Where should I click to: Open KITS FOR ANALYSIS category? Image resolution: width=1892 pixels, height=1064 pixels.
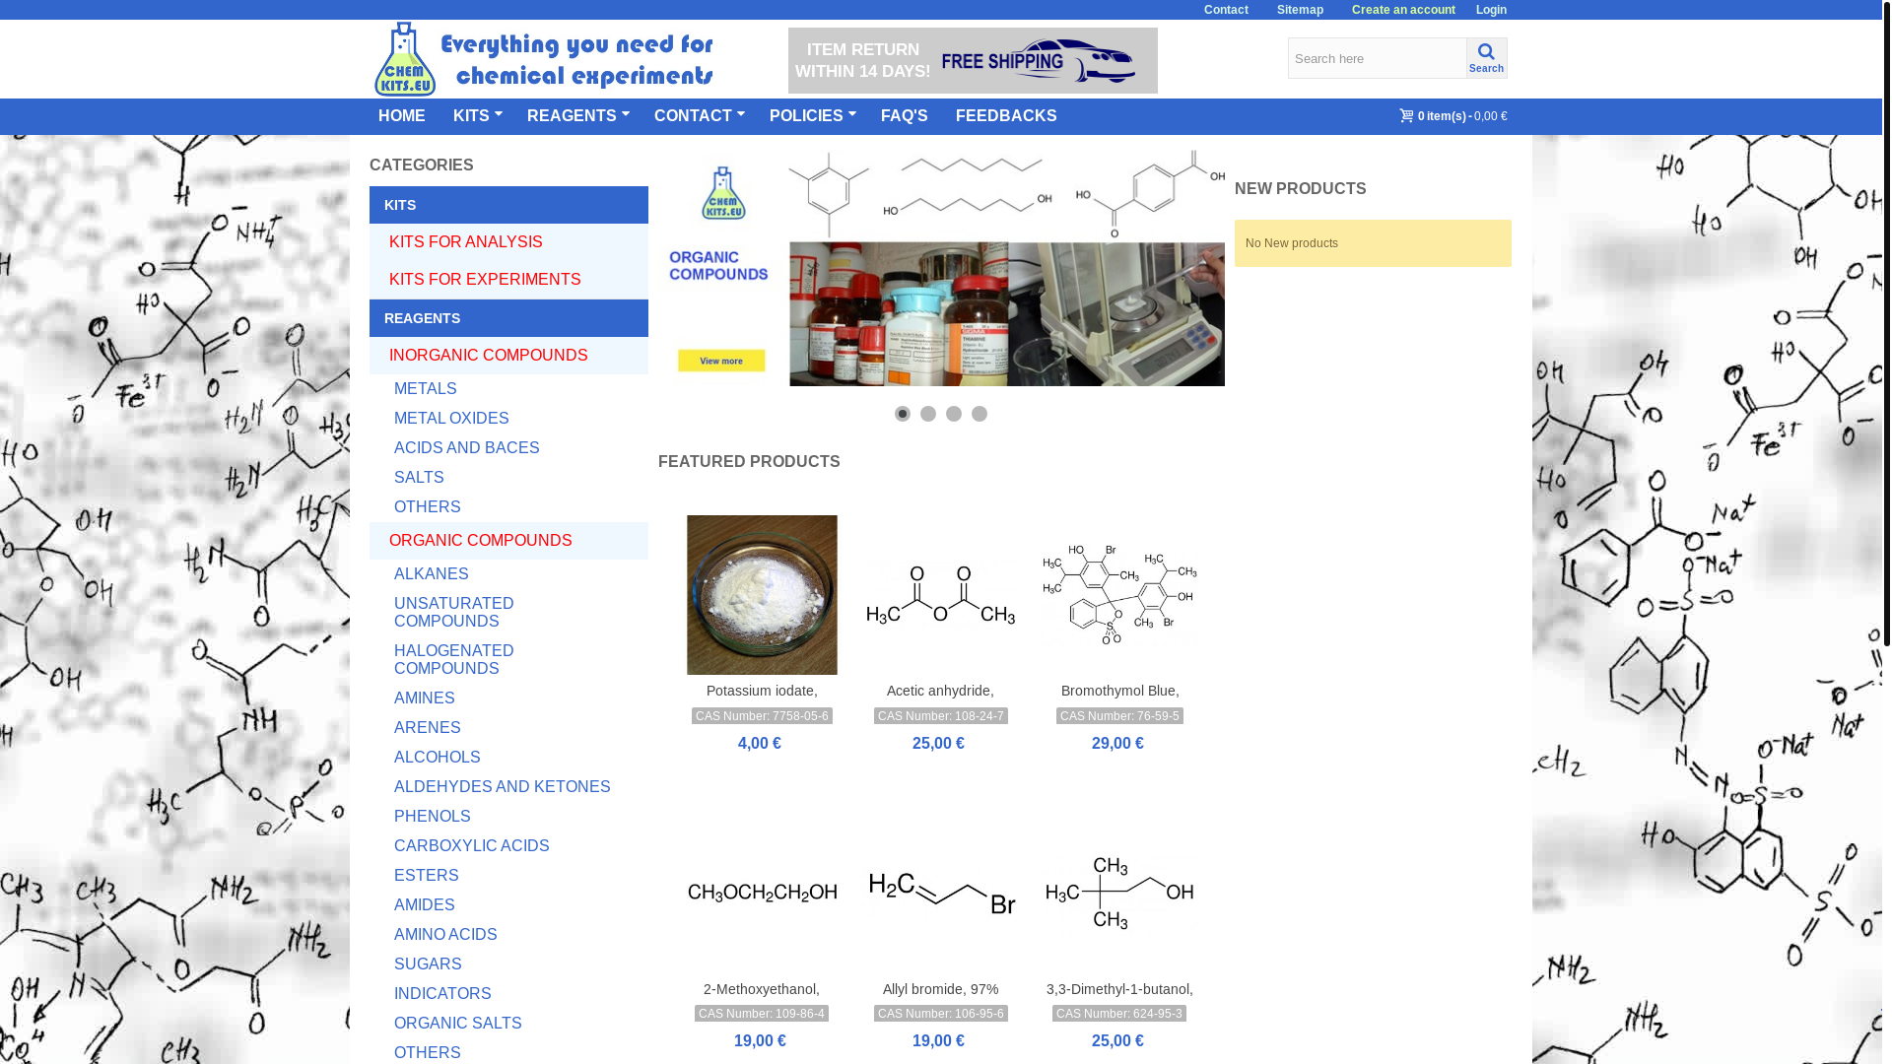click(508, 242)
